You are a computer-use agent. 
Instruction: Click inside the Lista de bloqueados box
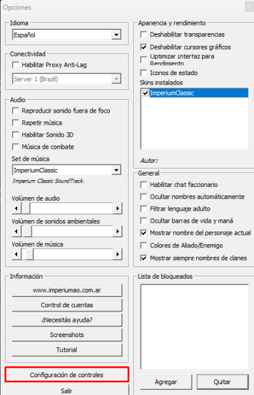pyautogui.click(x=195, y=326)
